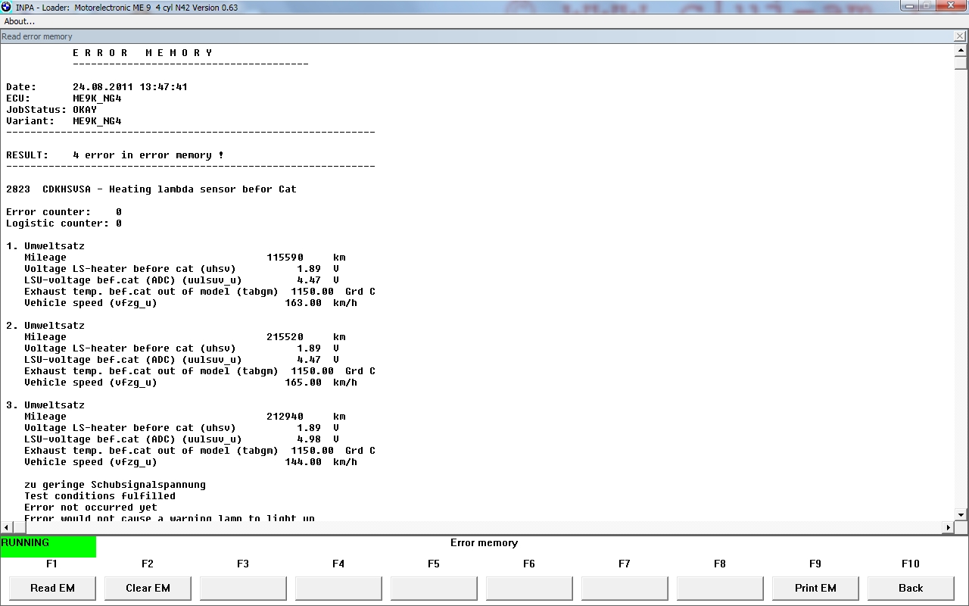
Task: Click the blank button under F7
Action: [625, 588]
